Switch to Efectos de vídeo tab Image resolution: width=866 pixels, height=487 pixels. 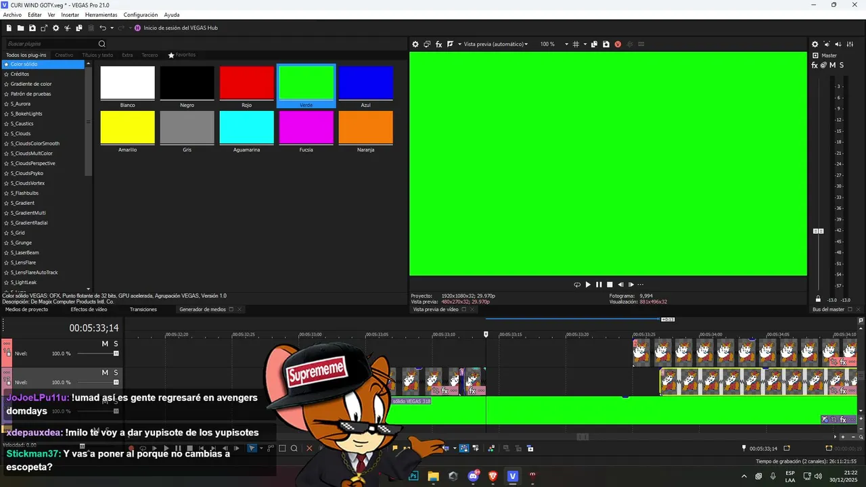tap(89, 309)
